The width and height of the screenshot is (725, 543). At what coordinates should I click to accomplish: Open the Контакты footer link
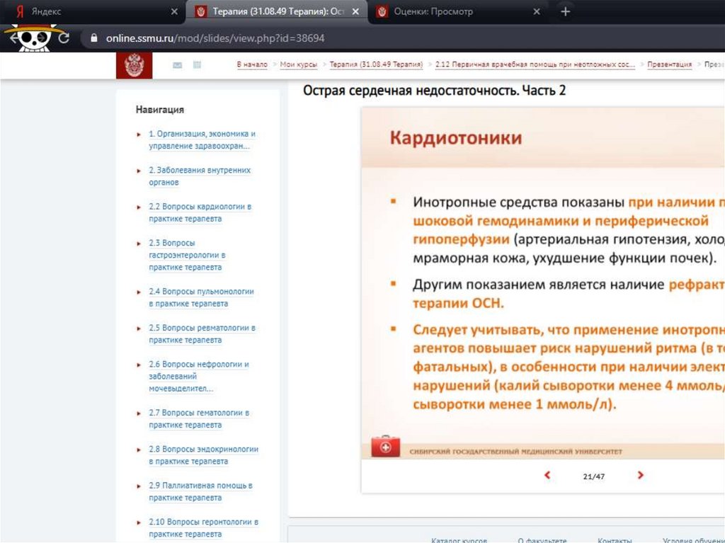[614, 539]
